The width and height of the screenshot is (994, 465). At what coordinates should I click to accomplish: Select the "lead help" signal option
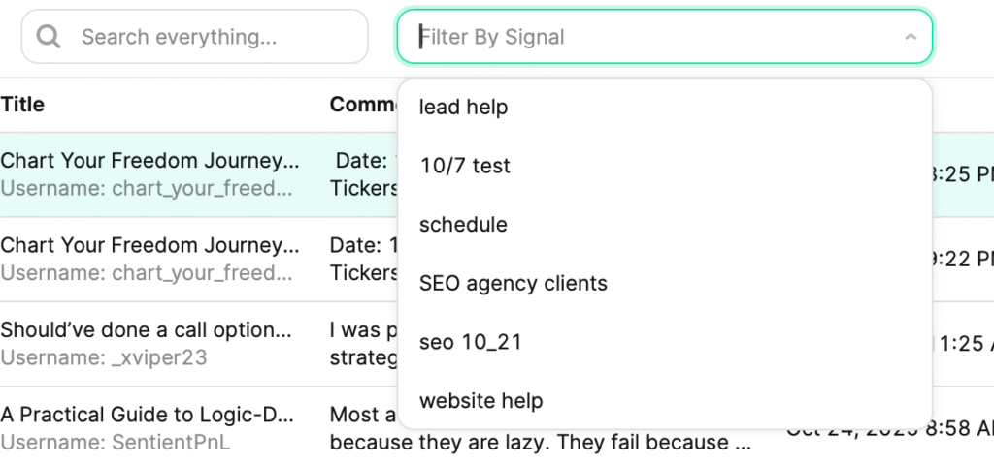pos(463,107)
